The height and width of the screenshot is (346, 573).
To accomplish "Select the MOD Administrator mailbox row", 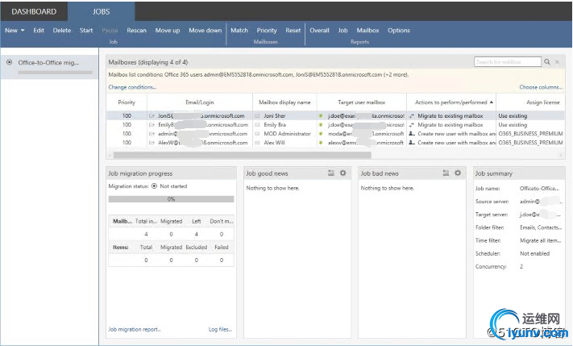I will (335, 134).
